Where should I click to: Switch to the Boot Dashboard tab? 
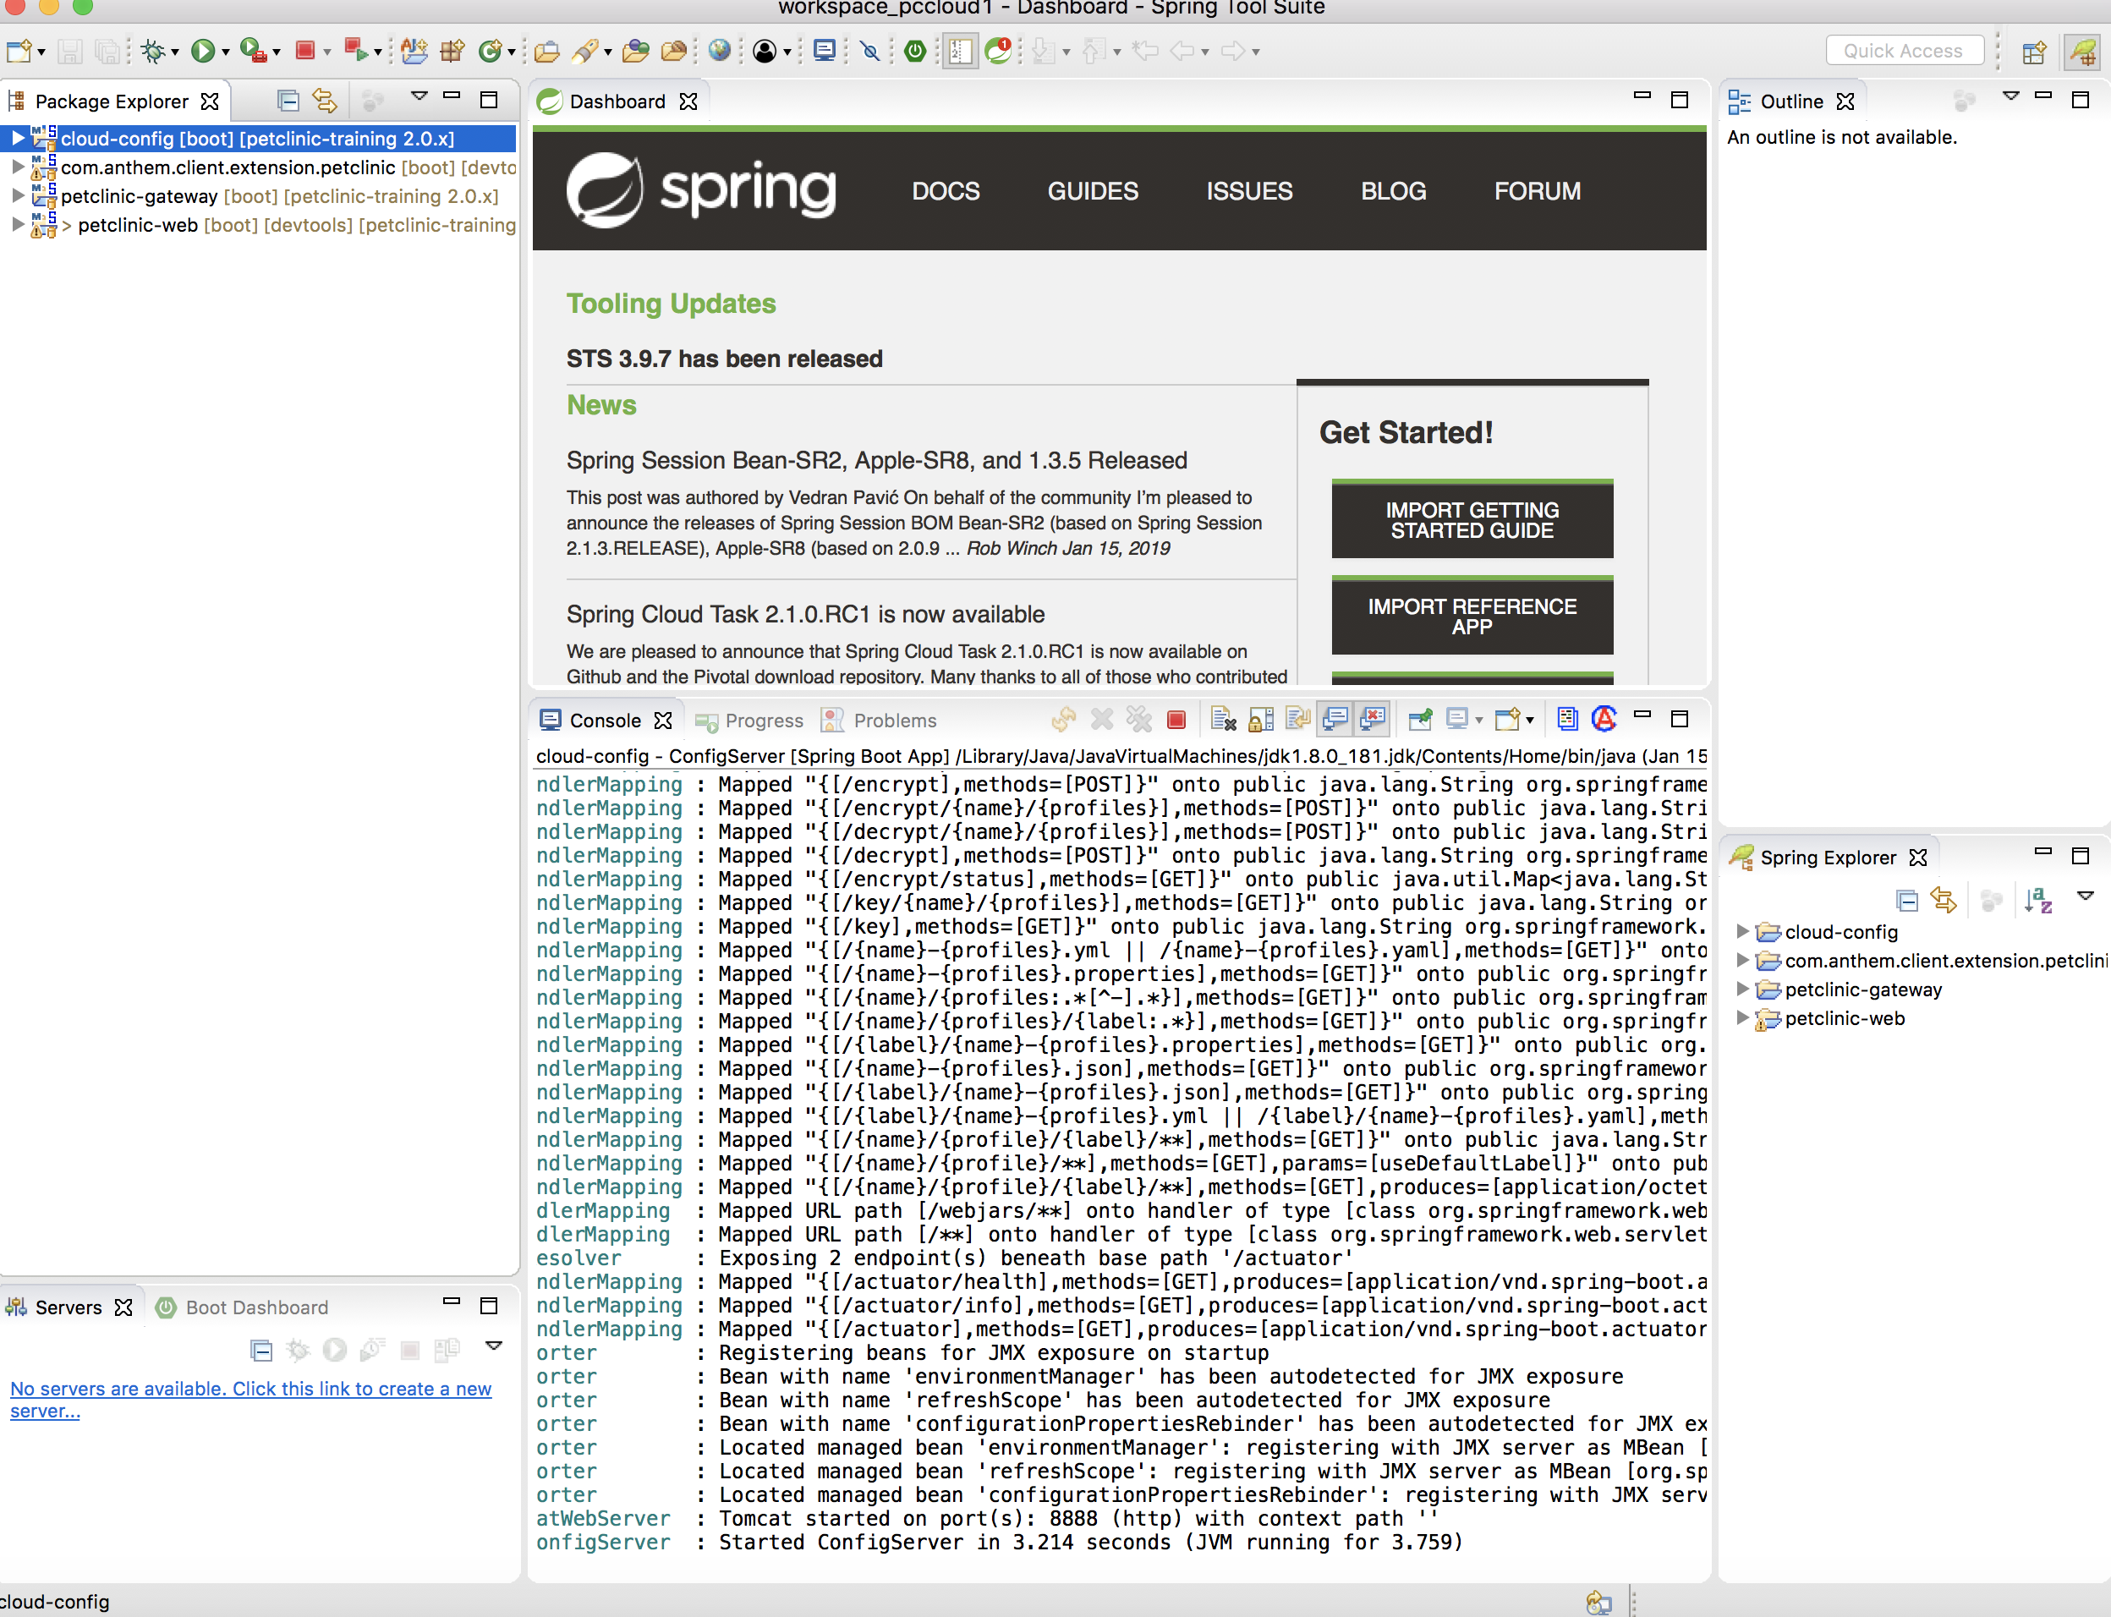pos(243,1307)
